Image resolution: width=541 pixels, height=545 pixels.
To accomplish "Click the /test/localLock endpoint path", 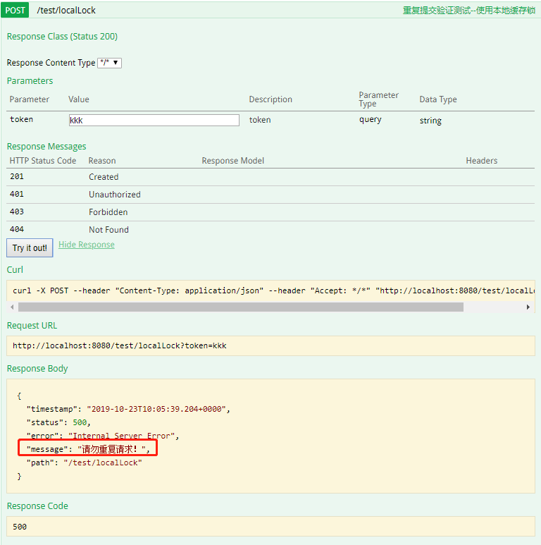I will (x=66, y=11).
